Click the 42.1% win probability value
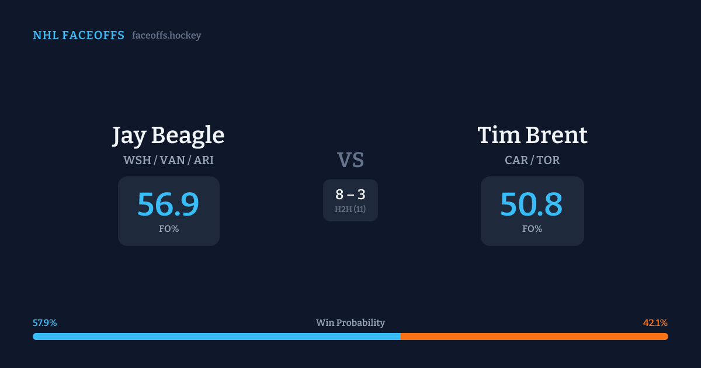The image size is (701, 368). pyautogui.click(x=655, y=322)
